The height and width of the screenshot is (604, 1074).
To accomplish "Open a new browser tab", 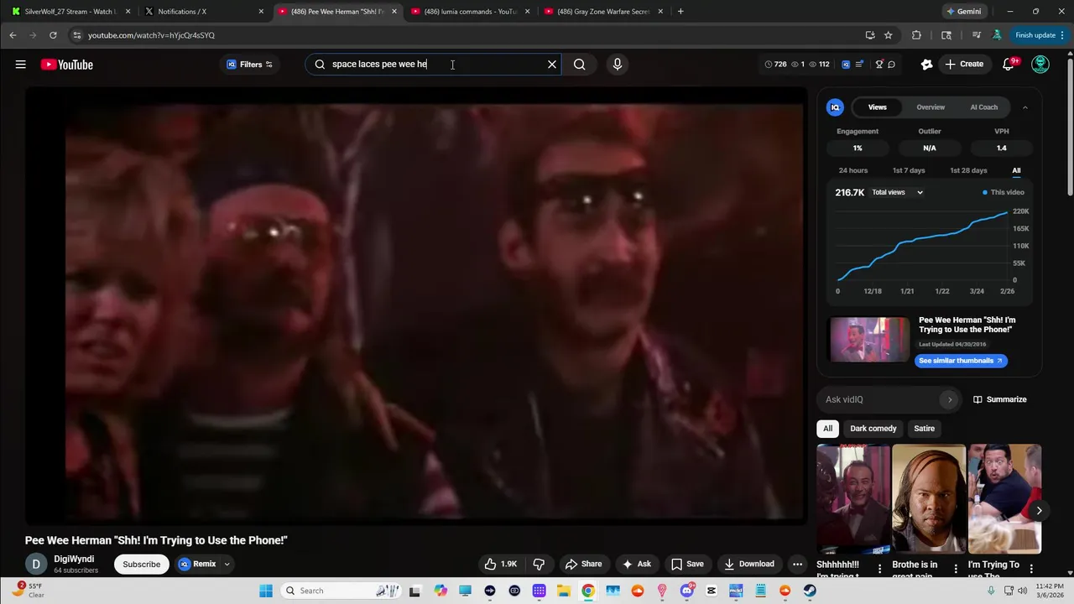I will coord(680,12).
